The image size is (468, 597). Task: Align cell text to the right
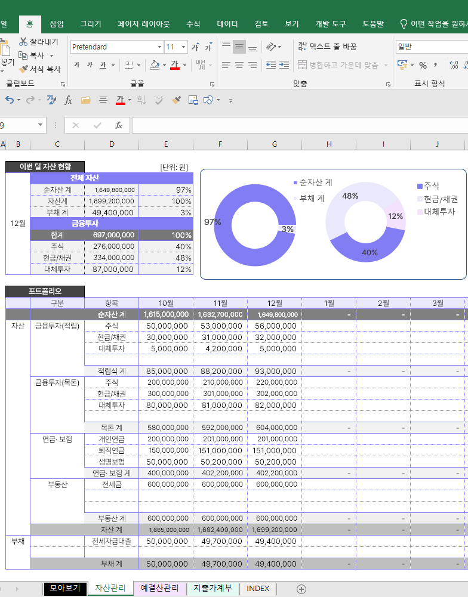pyautogui.click(x=253, y=65)
